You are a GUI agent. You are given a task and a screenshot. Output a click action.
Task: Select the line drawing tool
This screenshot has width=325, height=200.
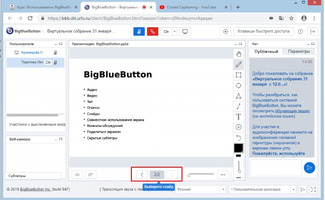coord(239,107)
